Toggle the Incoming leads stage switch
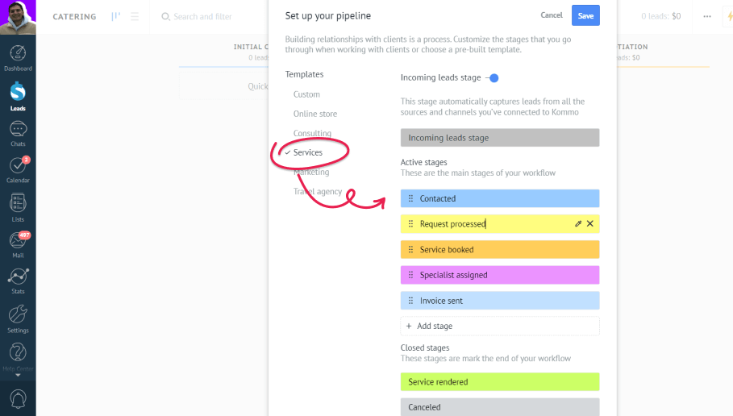This screenshot has height=416, width=733. 492,78
